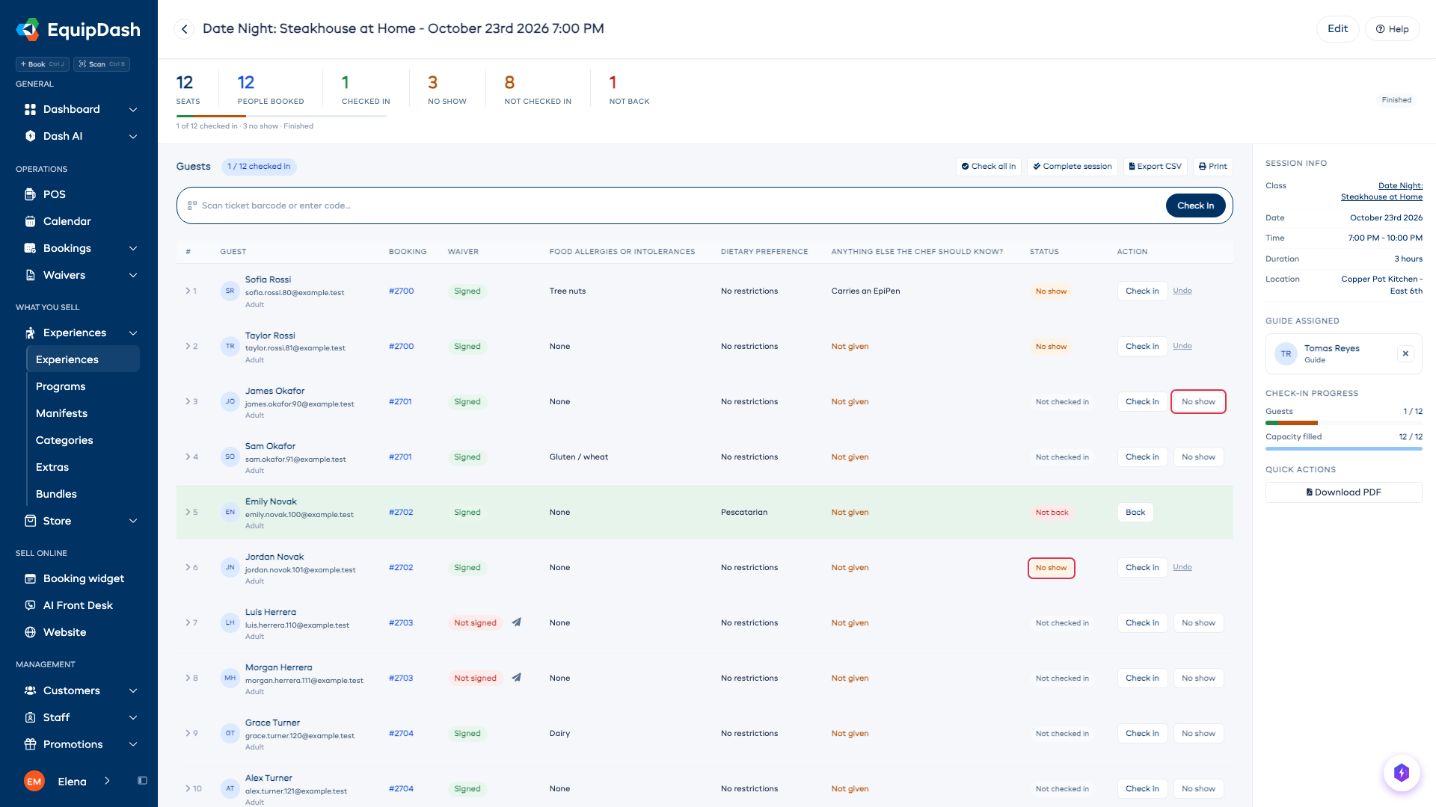Click the EquipDash logo icon
Image resolution: width=1436 pixels, height=807 pixels.
[x=28, y=29]
